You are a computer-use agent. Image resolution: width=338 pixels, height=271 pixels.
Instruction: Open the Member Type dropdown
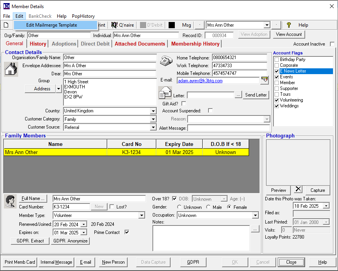pyautogui.click(x=142, y=215)
